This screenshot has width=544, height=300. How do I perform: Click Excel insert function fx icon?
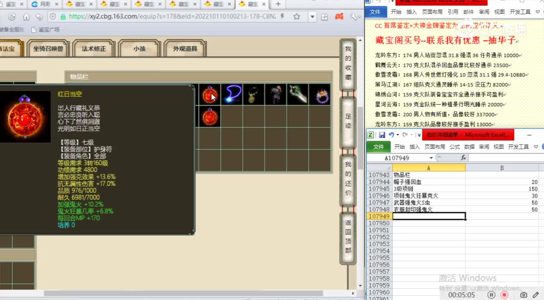click(x=463, y=158)
